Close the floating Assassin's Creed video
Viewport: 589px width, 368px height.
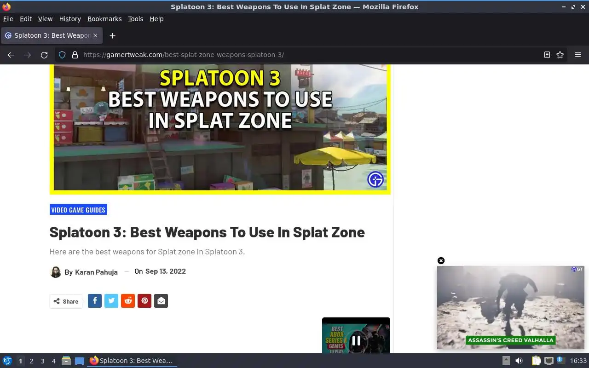pos(441,261)
